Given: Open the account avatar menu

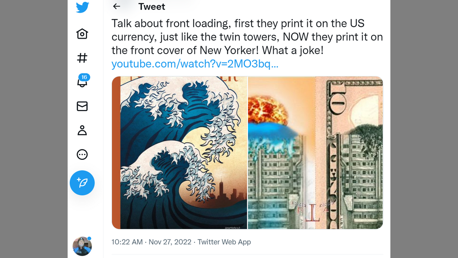Looking at the screenshot, I should pyautogui.click(x=82, y=246).
